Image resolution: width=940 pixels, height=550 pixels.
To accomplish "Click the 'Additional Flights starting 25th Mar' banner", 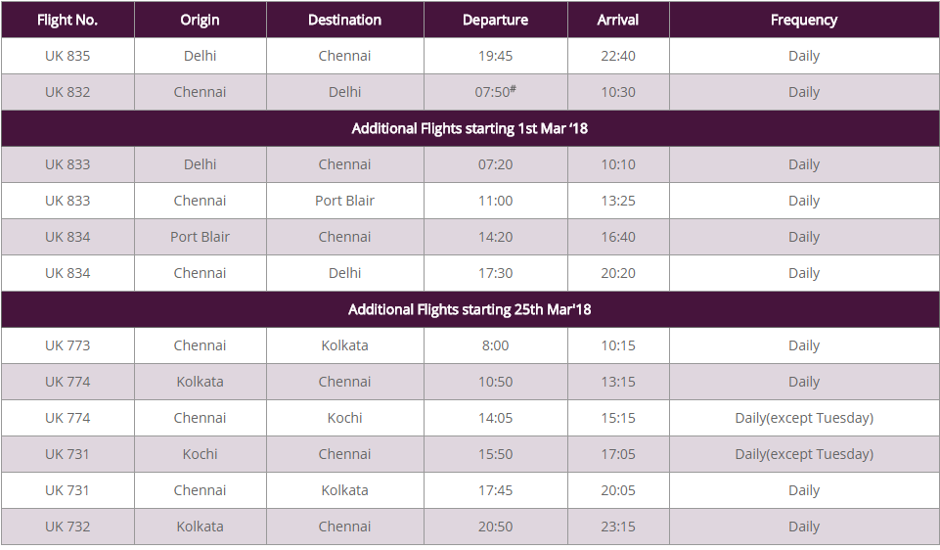I will 470,309.
